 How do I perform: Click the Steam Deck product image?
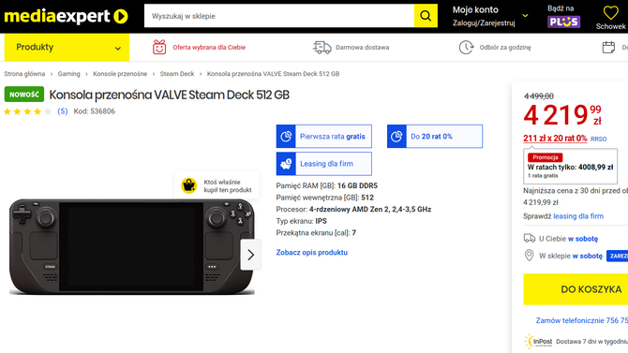click(131, 246)
